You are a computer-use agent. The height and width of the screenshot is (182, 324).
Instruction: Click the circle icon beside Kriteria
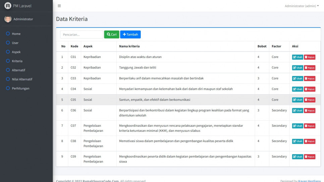click(x=8, y=61)
